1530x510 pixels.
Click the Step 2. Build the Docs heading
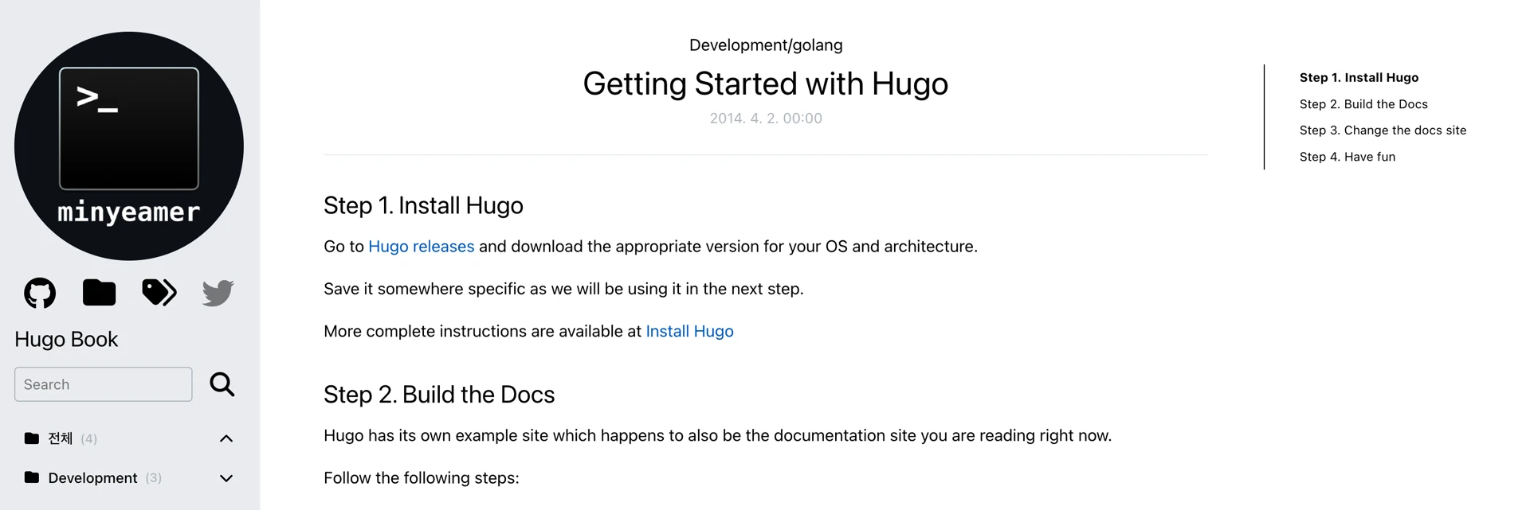click(439, 395)
